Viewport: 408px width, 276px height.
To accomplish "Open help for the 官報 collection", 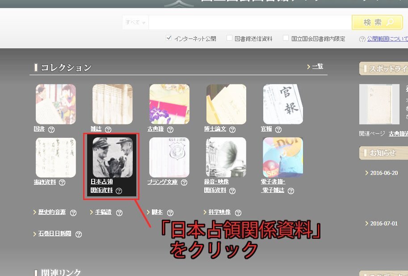I will point(278,129).
